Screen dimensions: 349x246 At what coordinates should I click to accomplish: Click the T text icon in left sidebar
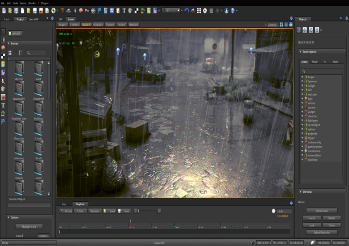click(x=3, y=105)
